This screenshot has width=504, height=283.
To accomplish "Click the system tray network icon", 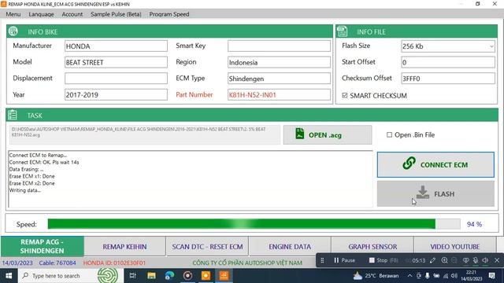I will [x=446, y=276].
